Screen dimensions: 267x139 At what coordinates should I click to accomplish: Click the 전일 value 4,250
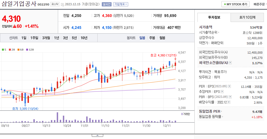76,16
